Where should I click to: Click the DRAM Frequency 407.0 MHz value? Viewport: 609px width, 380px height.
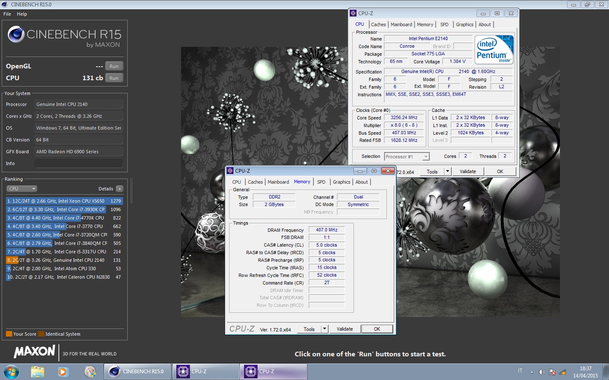tap(327, 230)
